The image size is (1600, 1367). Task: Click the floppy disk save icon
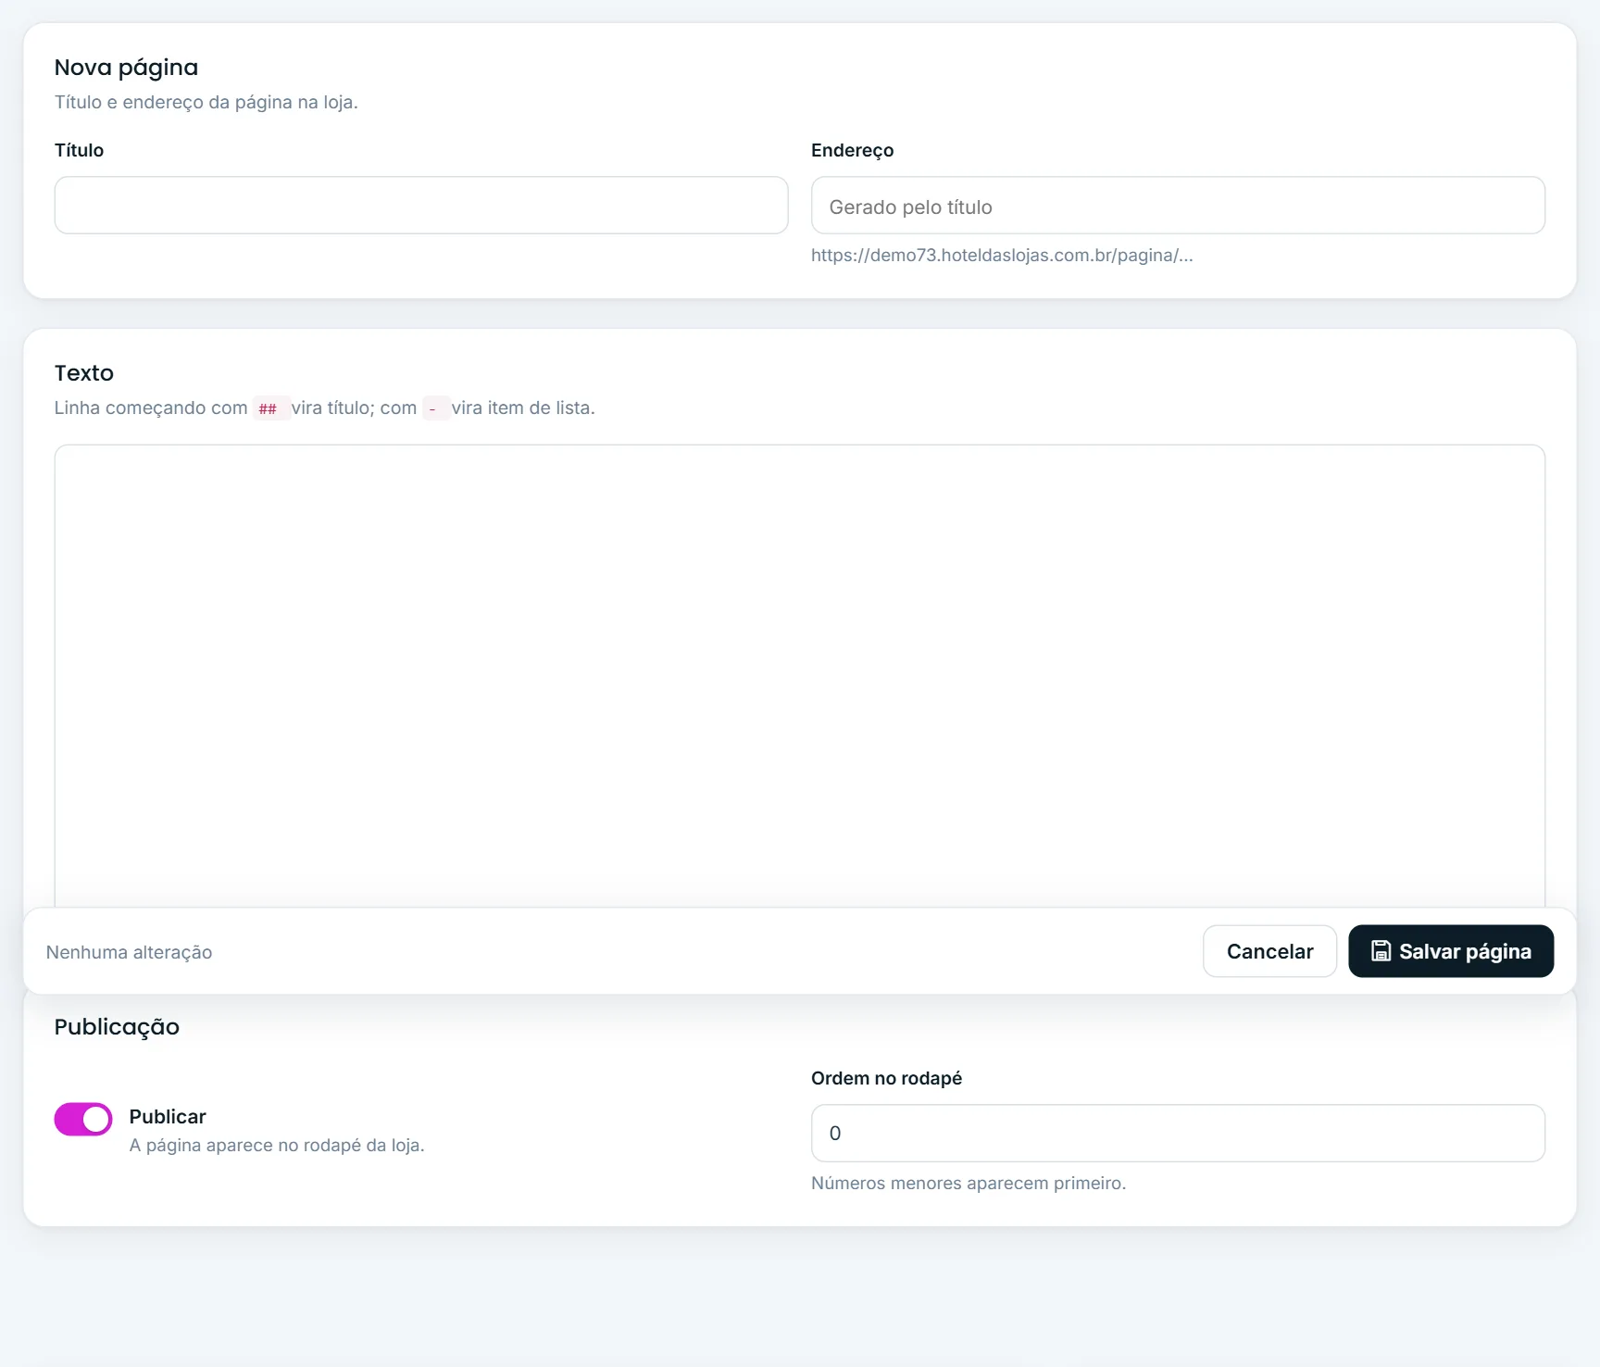click(1381, 951)
